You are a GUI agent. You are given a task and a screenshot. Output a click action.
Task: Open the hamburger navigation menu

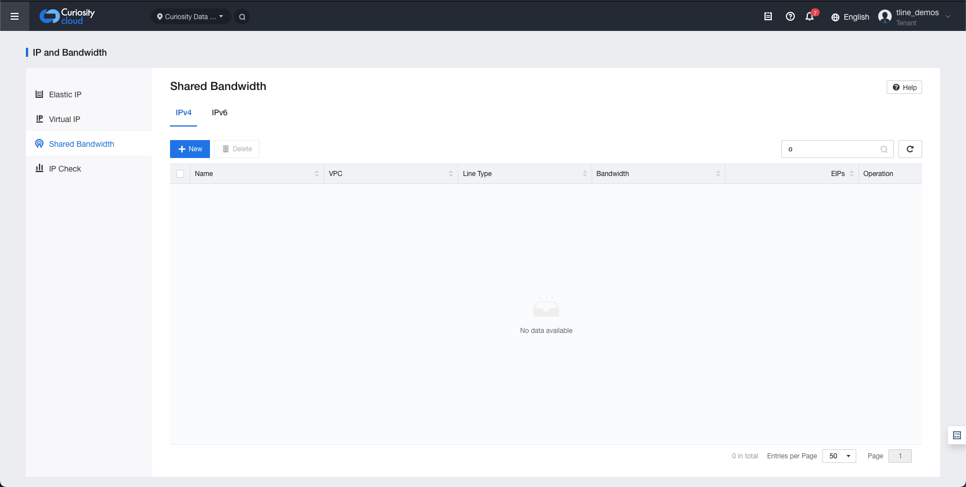pyautogui.click(x=15, y=16)
